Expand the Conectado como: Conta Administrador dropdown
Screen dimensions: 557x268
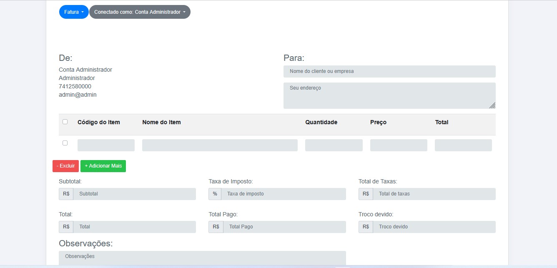click(x=140, y=12)
